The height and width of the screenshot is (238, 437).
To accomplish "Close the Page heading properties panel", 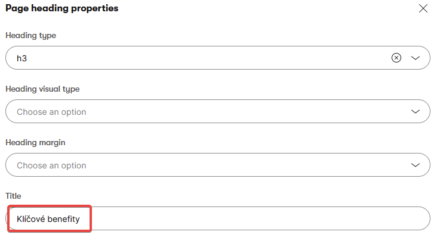I will click(423, 8).
